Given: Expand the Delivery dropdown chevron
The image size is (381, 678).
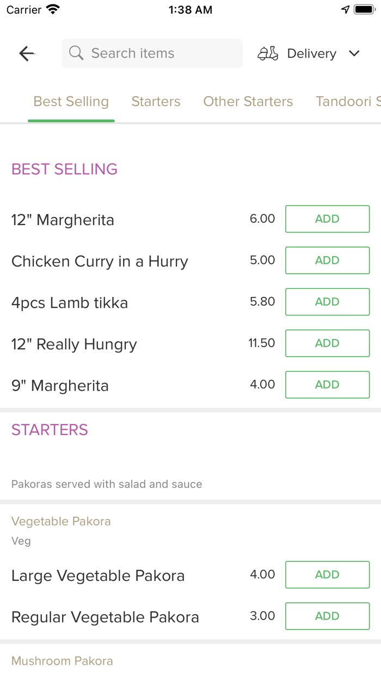Looking at the screenshot, I should click(x=354, y=53).
